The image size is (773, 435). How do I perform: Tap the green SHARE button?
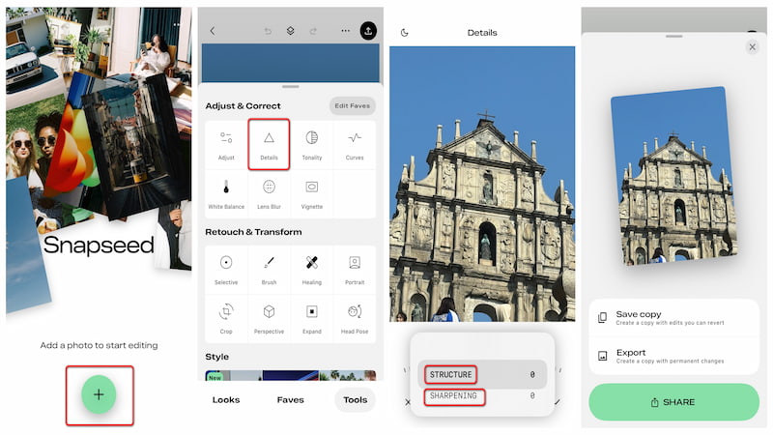pos(673,402)
